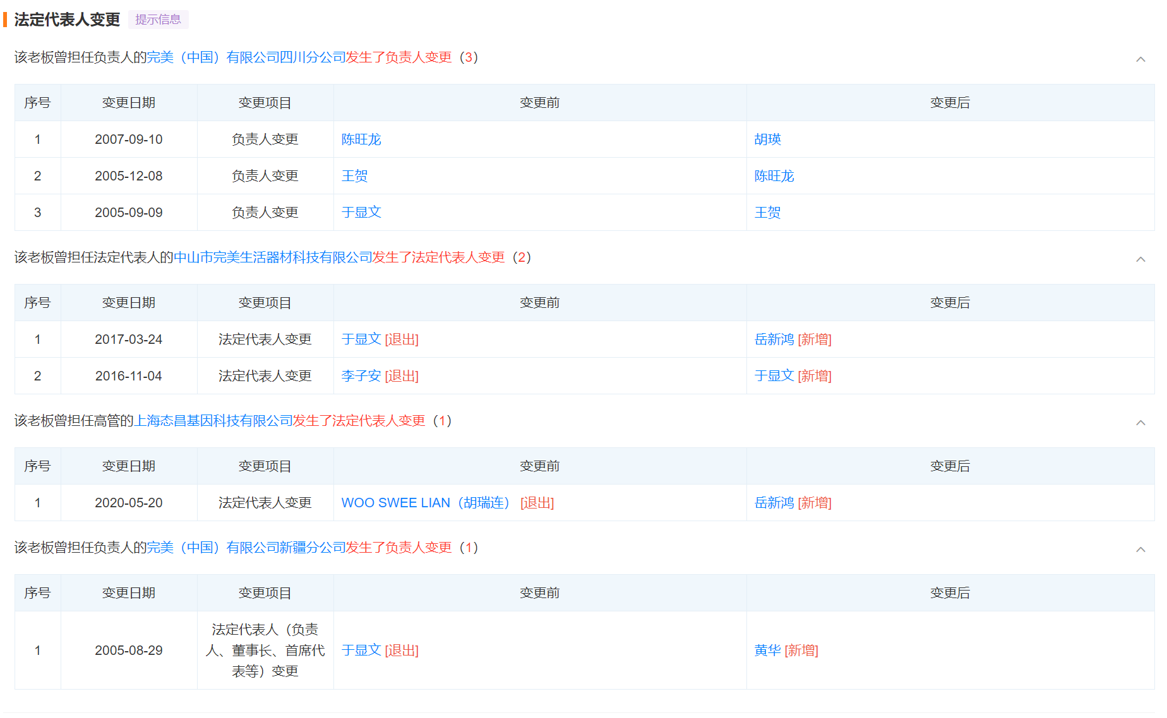Click 变更后 header in the 上海态昌基因 table
1167x718 pixels.
click(x=950, y=466)
